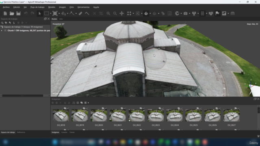Viewport: 260px width, 146px height.
Task: Click the Crop Selection icon
Action: click(101, 13)
